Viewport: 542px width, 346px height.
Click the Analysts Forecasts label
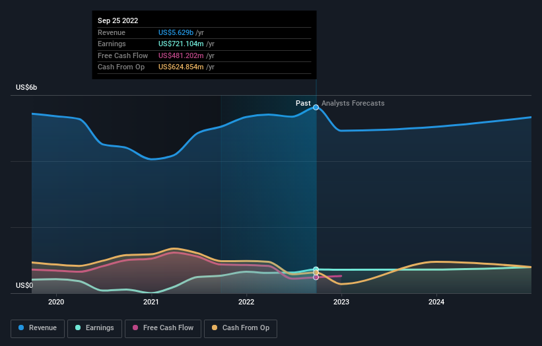coord(353,103)
